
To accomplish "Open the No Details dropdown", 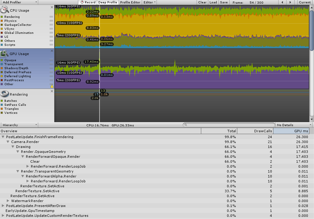I will [292, 125].
